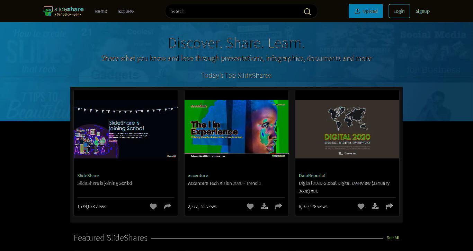Open the Explore menu item
Screen dimensions: 473x251
click(126, 11)
